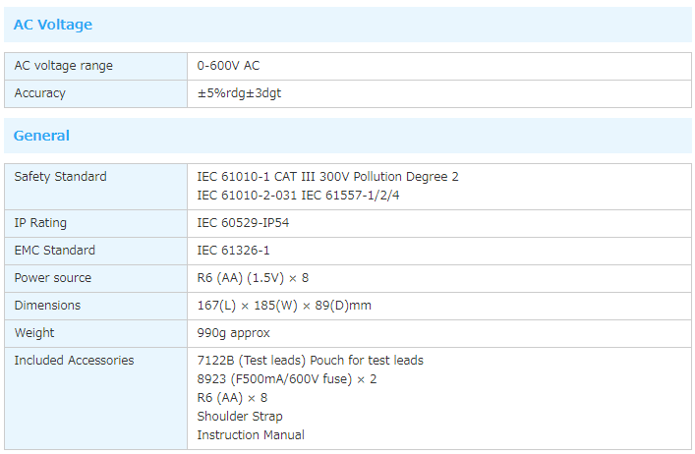Image resolution: width=695 pixels, height=454 pixels.
Task: Select the AC voltage range label cell
Action: point(64,66)
